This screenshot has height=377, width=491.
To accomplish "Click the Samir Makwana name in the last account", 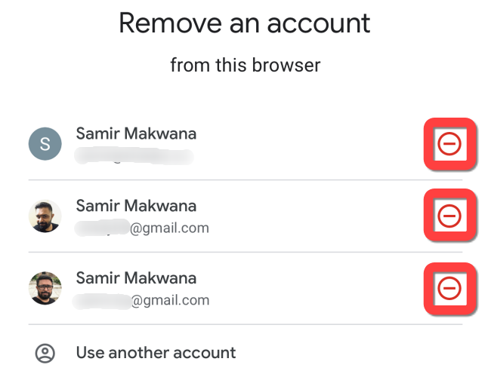I will coord(136,277).
